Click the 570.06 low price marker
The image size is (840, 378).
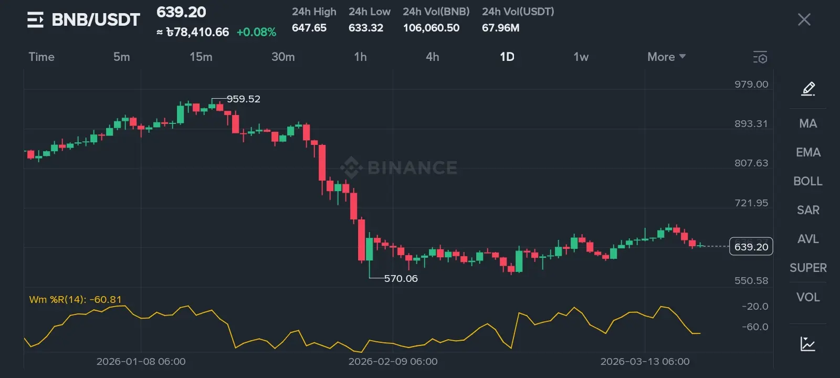click(401, 279)
